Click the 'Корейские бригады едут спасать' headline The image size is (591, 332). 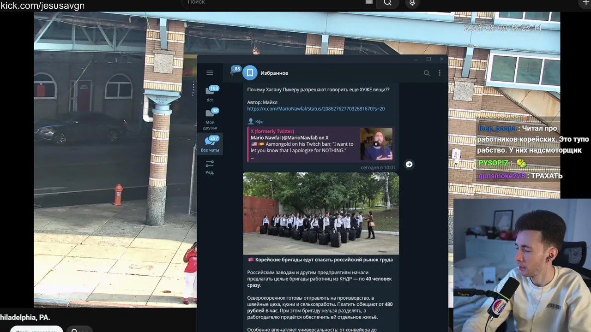pos(320,260)
